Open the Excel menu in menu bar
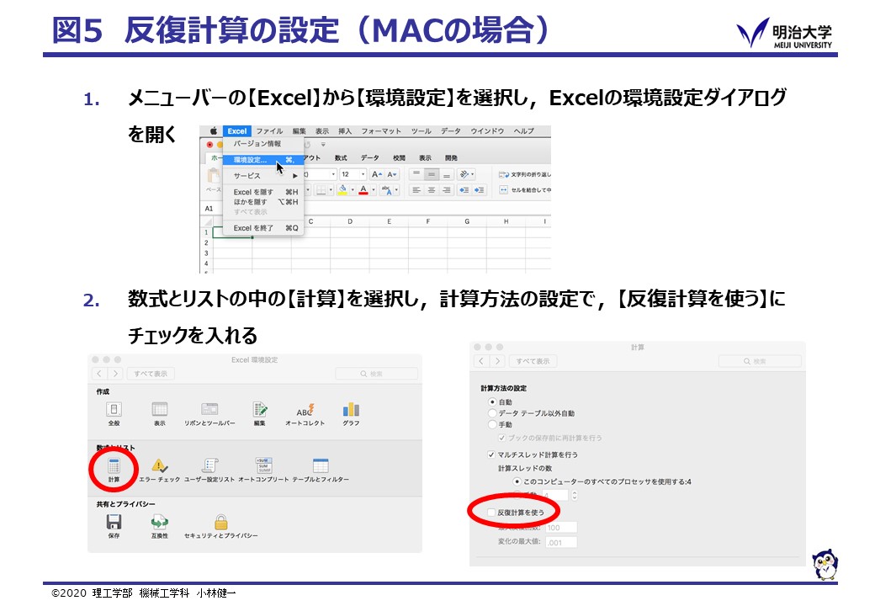This screenshot has width=875, height=606. click(236, 131)
